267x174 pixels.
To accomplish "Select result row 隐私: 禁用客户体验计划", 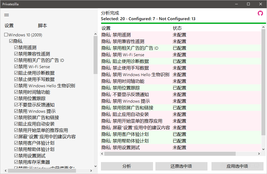I will tap(181, 134).
